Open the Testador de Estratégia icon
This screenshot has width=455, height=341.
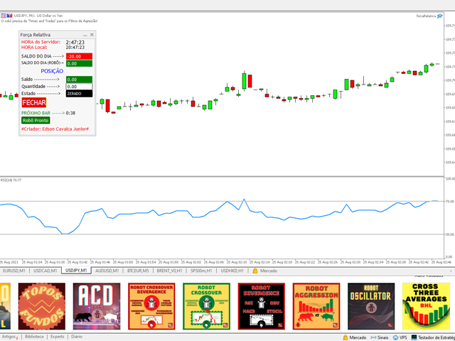(414, 337)
